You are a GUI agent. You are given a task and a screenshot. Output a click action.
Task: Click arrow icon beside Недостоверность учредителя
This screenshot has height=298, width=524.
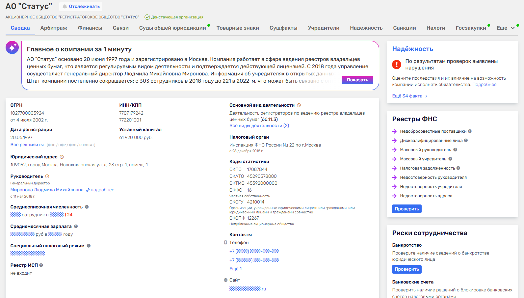(x=394, y=187)
